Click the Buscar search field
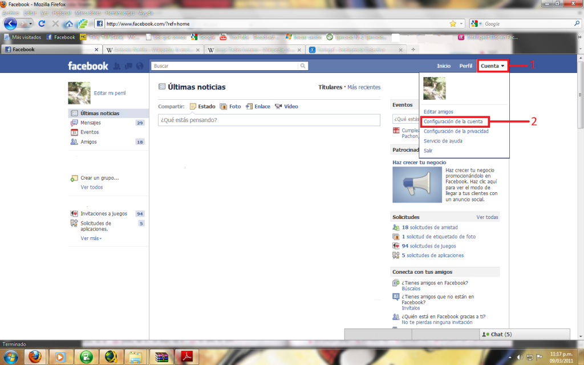 point(225,66)
